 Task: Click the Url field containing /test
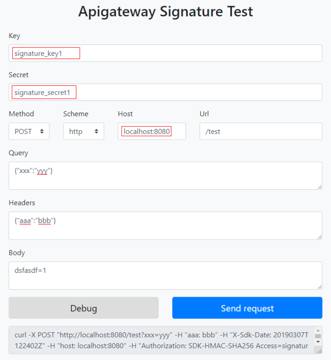point(261,131)
